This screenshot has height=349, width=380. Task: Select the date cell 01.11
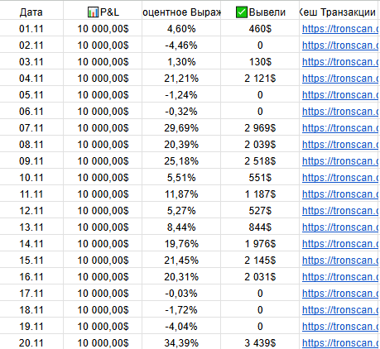click(x=31, y=28)
